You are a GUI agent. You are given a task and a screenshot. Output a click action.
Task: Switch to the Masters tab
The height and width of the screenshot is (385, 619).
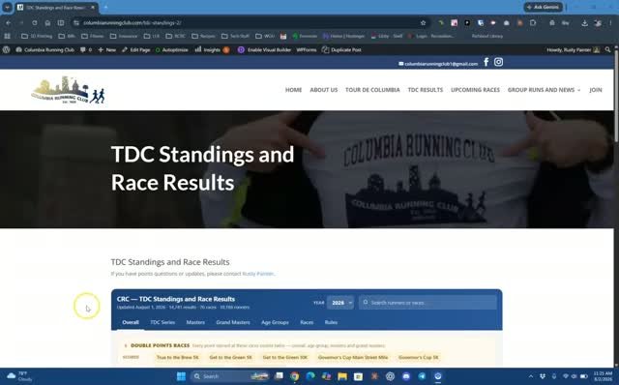click(195, 322)
